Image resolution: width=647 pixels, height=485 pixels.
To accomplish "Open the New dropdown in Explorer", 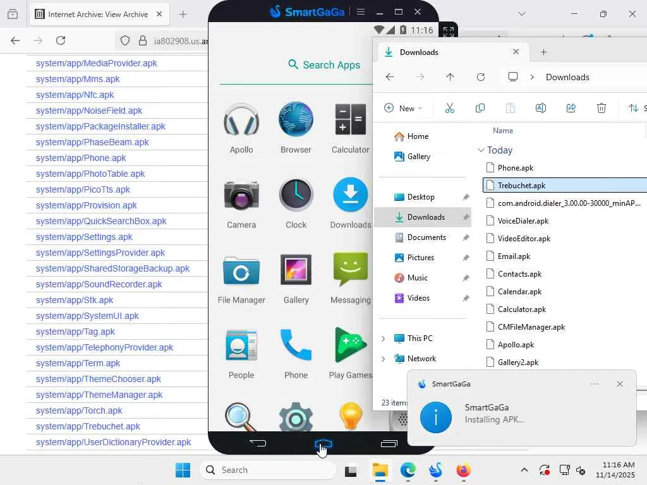I will tap(403, 108).
